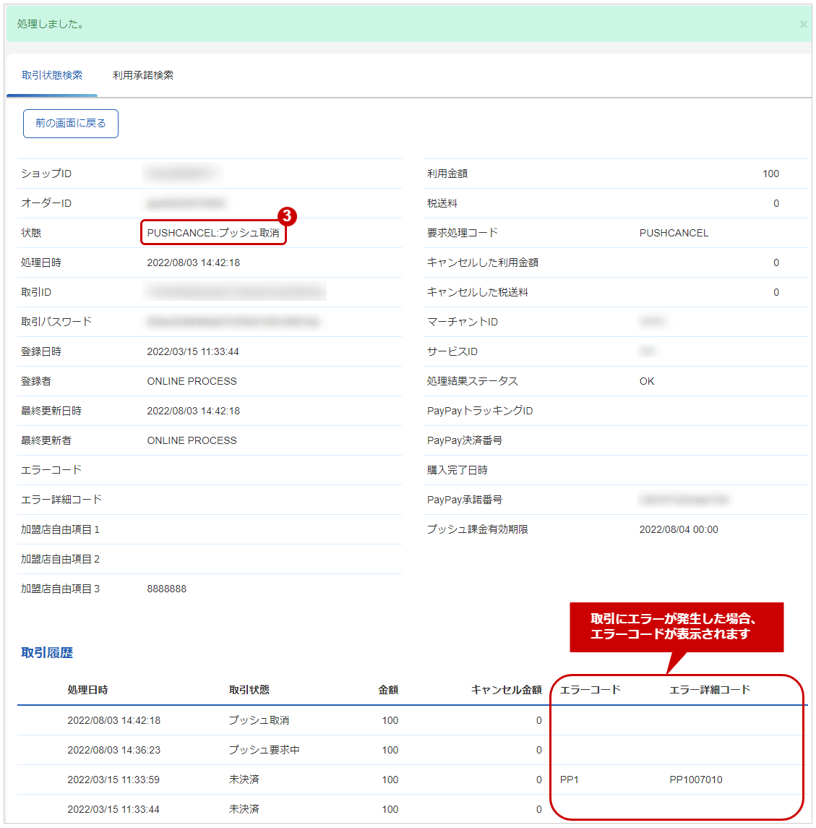Click the 取引履歴 section heading
The image size is (816, 828).
[47, 653]
